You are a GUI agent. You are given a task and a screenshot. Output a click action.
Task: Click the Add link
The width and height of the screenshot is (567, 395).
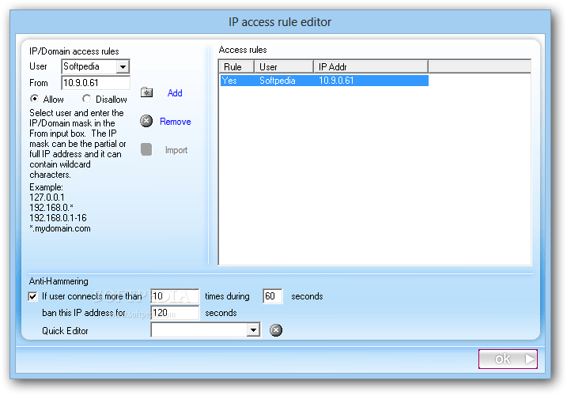[175, 93]
